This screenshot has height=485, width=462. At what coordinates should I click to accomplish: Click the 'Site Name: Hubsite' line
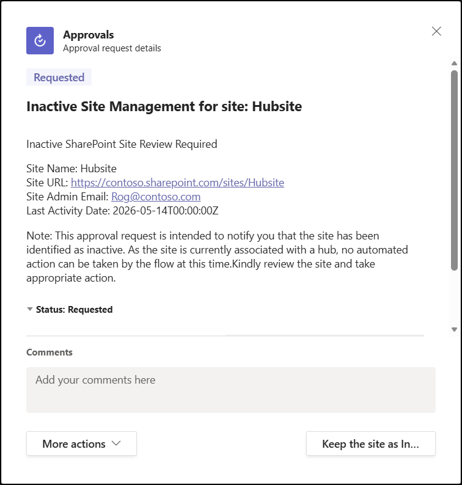pyautogui.click(x=71, y=169)
